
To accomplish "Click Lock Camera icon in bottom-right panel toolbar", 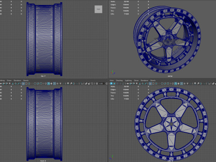I will 130,84.
